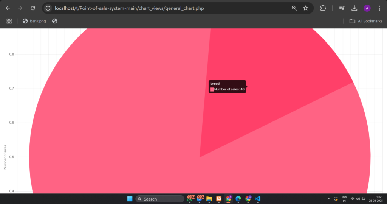The width and height of the screenshot is (387, 204).
Task: Click the 'bread' tooltip title
Action: click(215, 84)
